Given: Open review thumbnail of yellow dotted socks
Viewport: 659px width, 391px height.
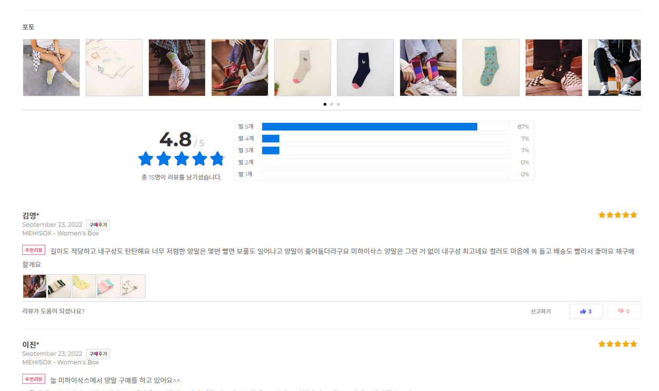Looking at the screenshot, I should coord(84,286).
